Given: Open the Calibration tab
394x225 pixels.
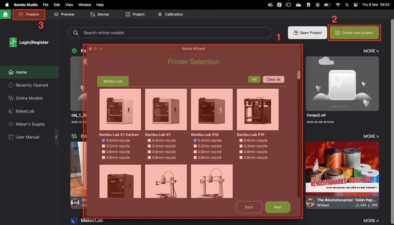Looking at the screenshot, I should [170, 14].
